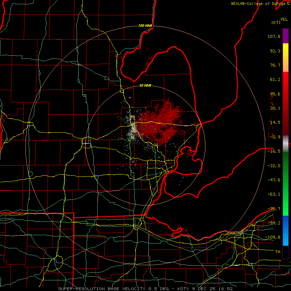291x291 pixels.
Task: Select the -32.0 value on the velocity scale
Action: (x=274, y=166)
